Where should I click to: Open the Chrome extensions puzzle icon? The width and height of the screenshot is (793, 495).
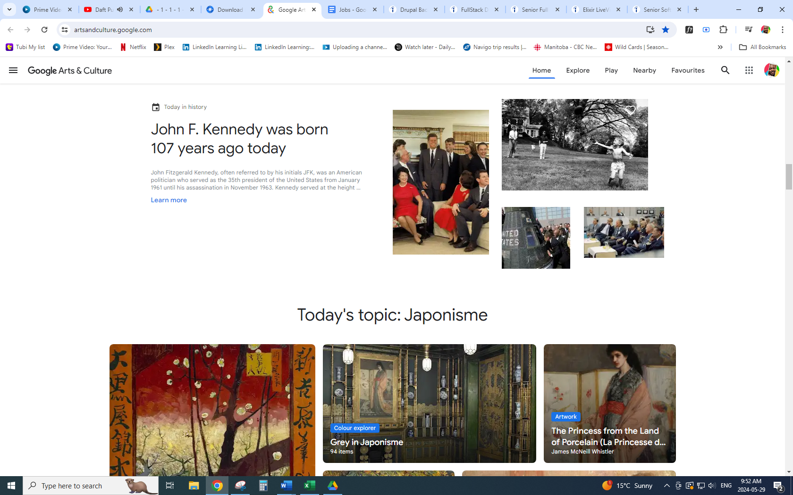click(723, 30)
